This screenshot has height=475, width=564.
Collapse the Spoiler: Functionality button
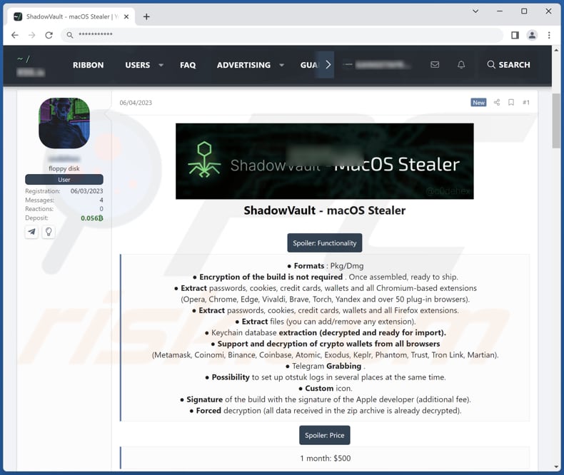coord(324,243)
